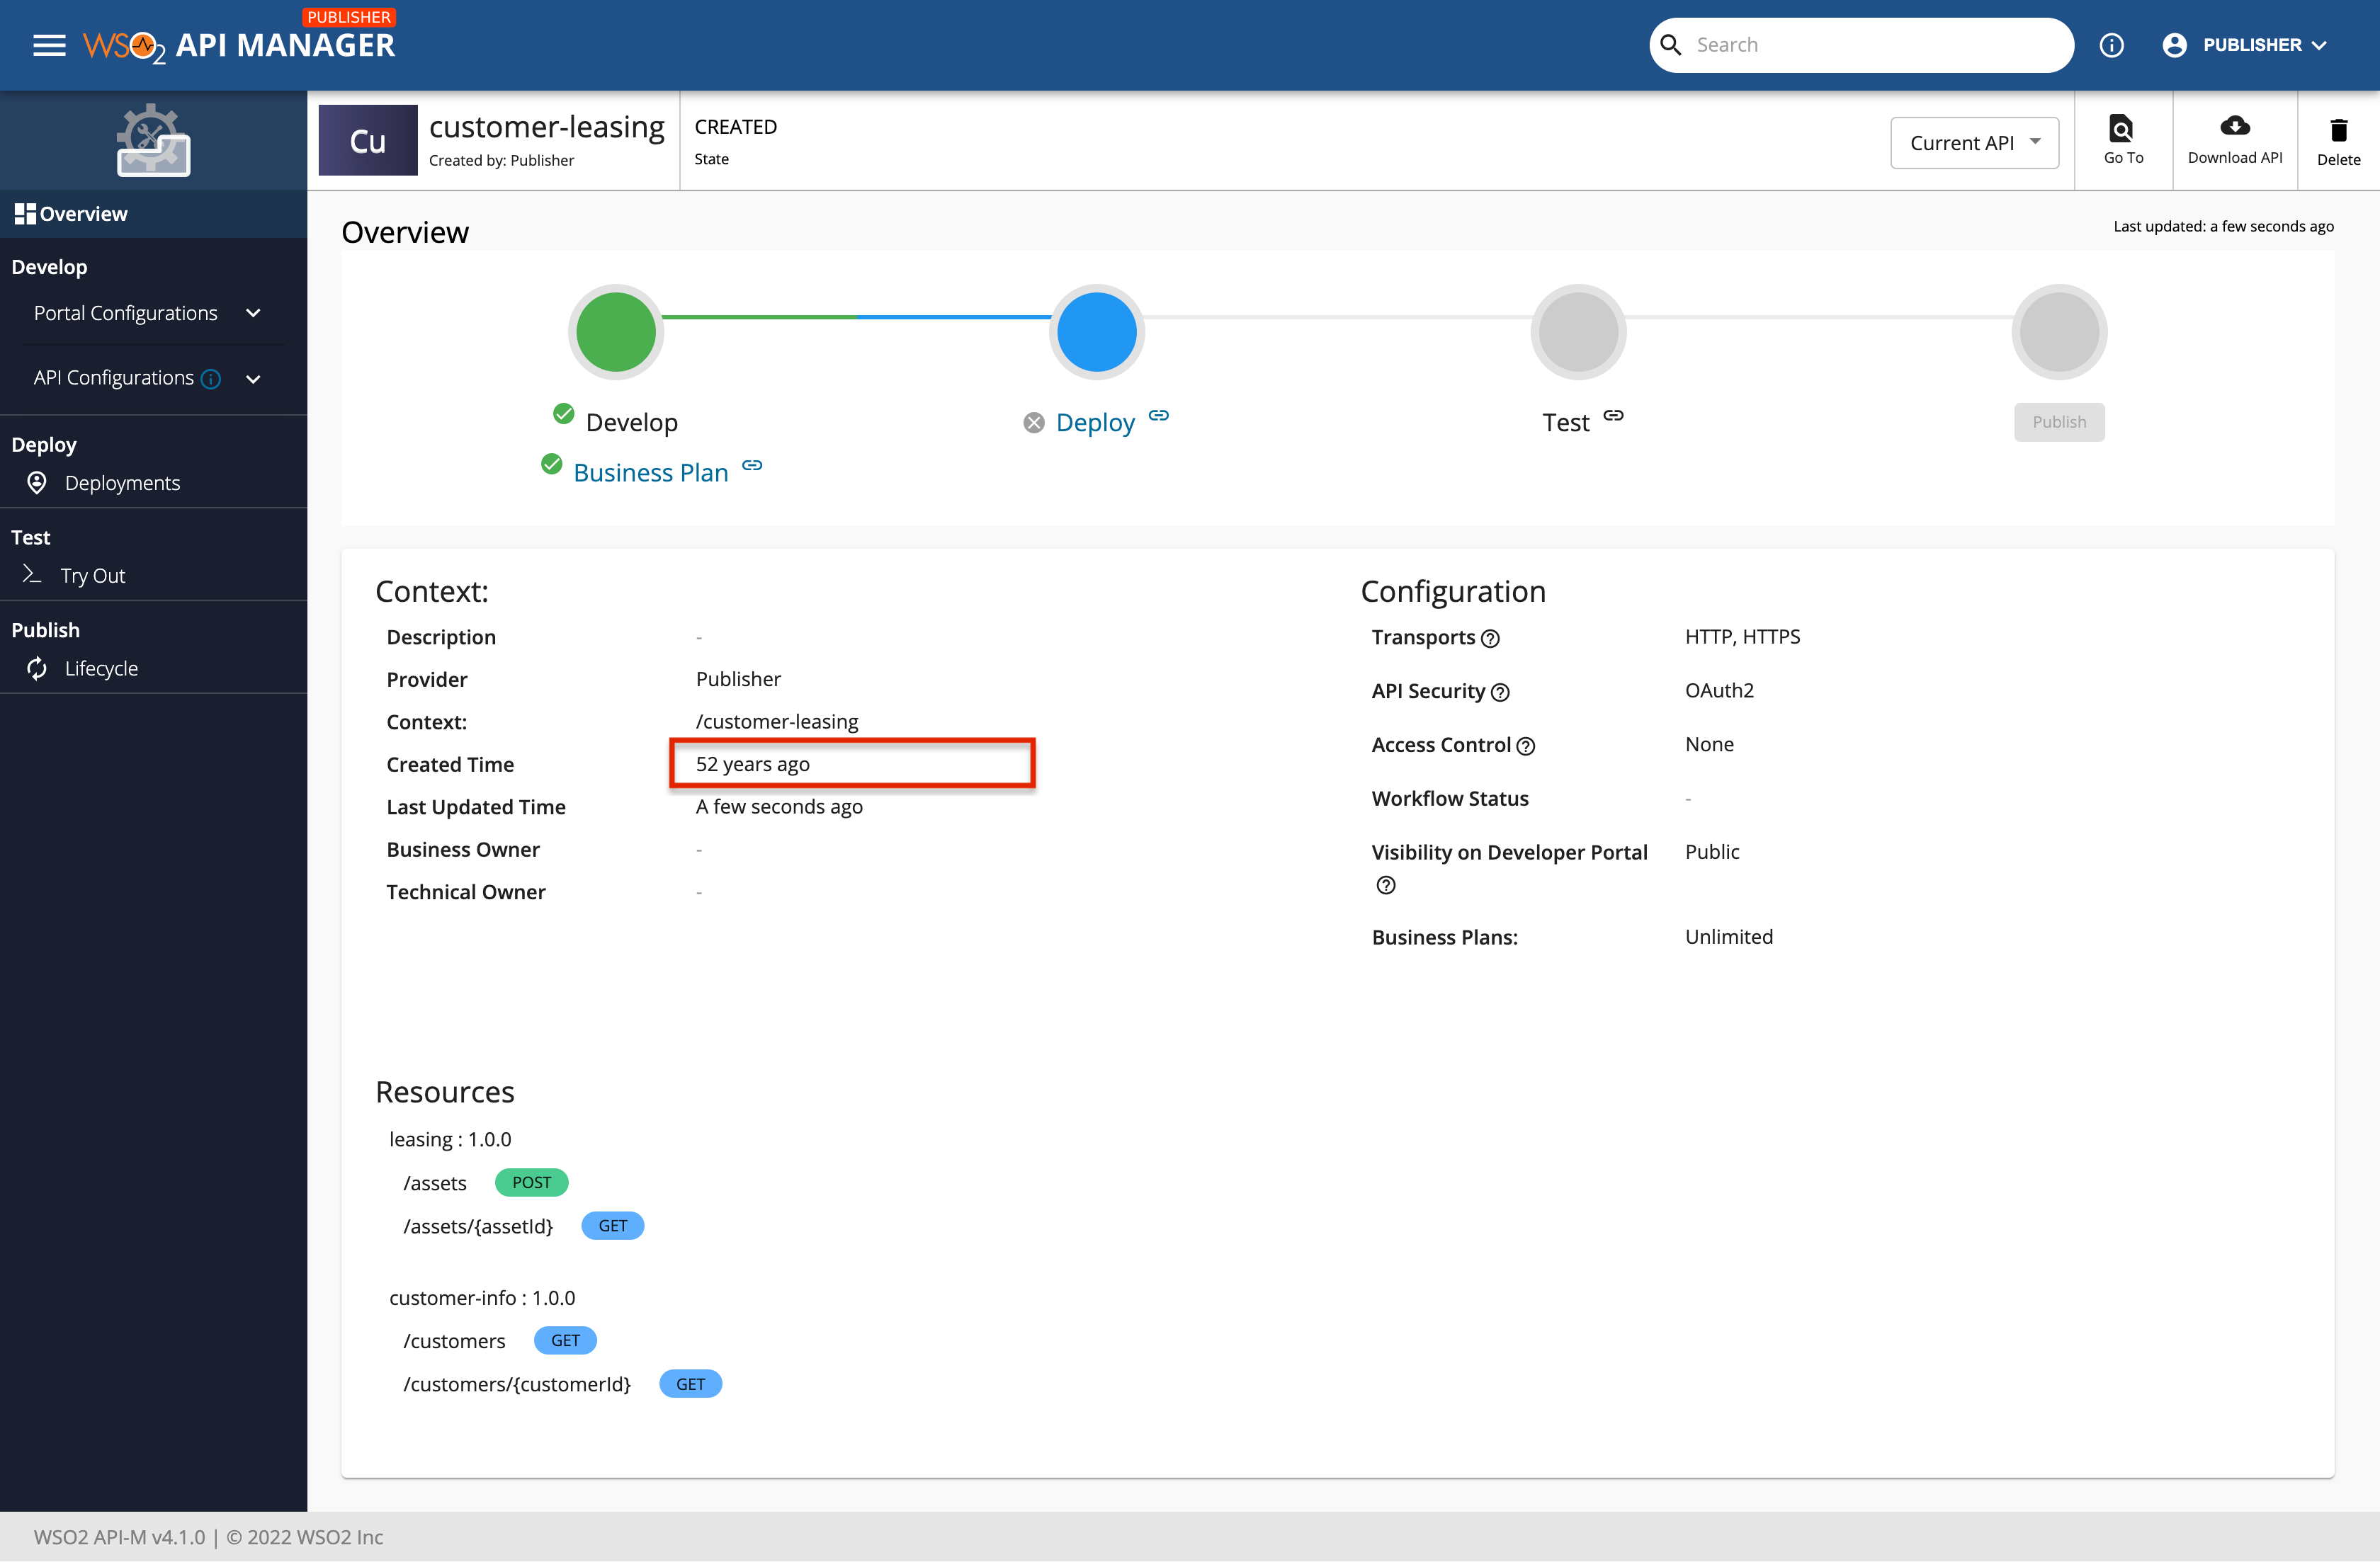Click the Lifecycle refresh icon
The width and height of the screenshot is (2380, 1562).
tap(37, 668)
